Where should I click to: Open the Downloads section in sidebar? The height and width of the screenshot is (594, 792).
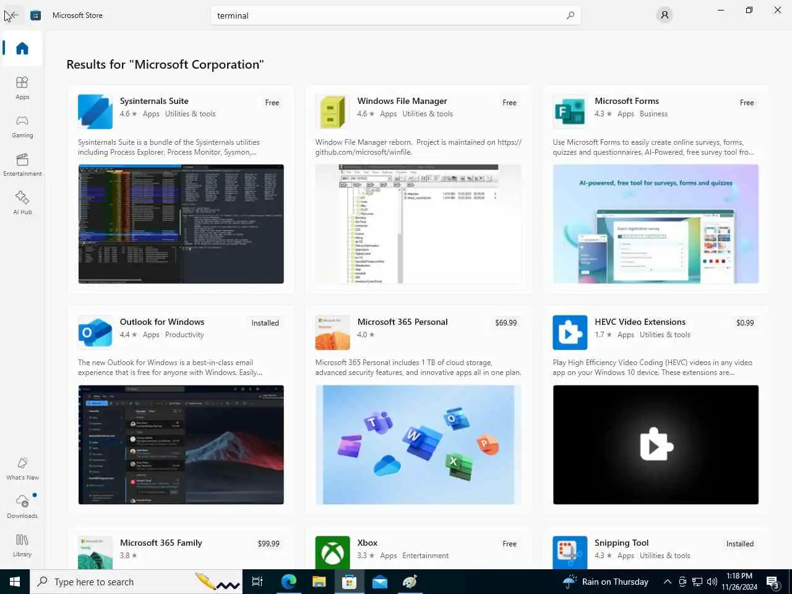coord(22,507)
